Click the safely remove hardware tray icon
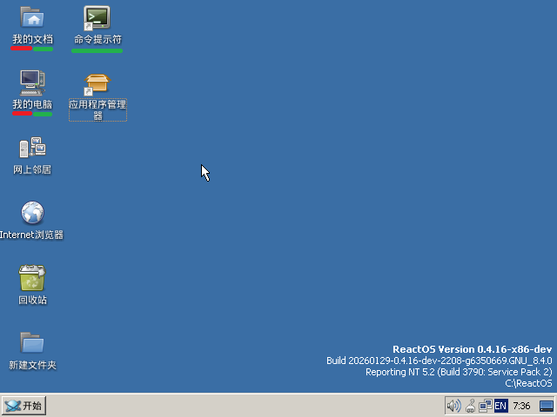This screenshot has width=557, height=417. (470, 406)
